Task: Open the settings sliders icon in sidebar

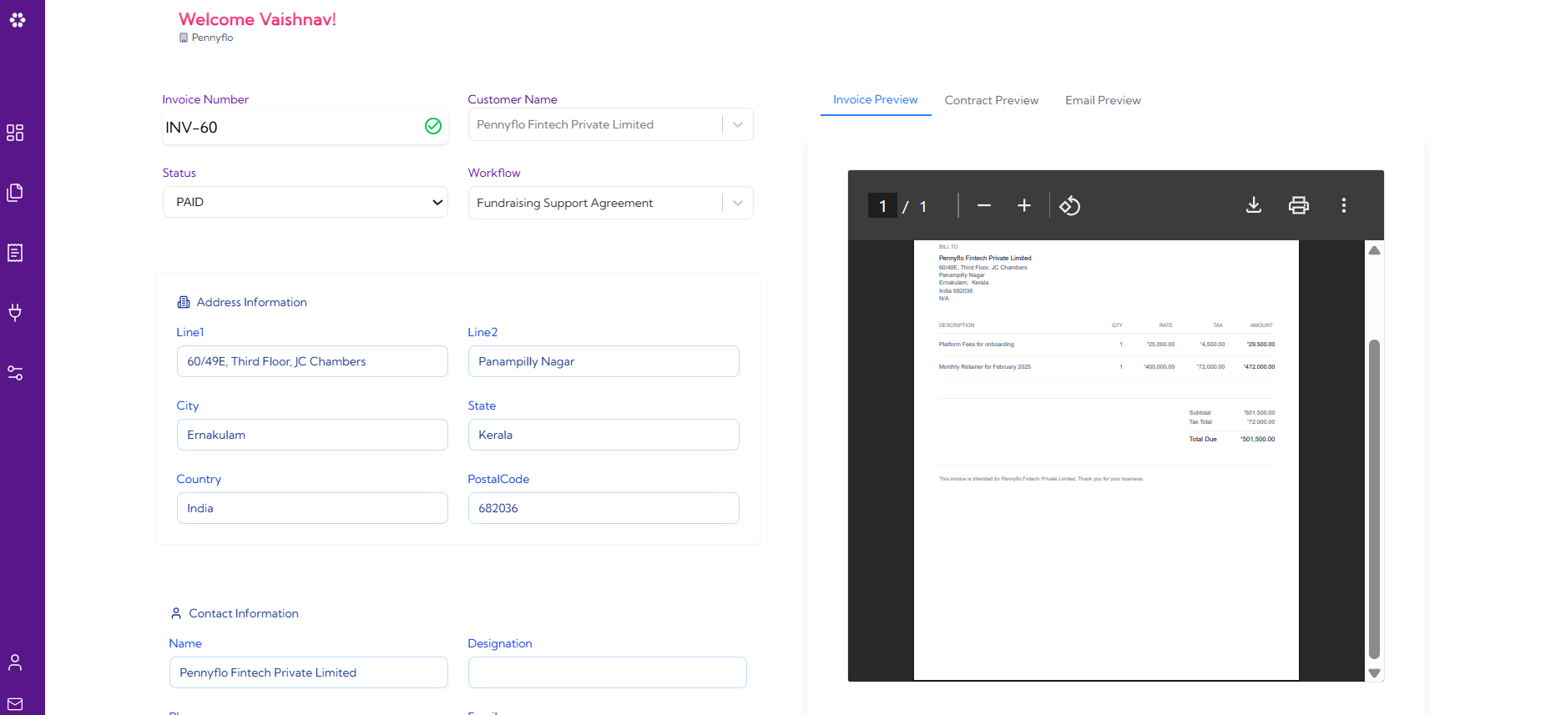Action: click(15, 373)
